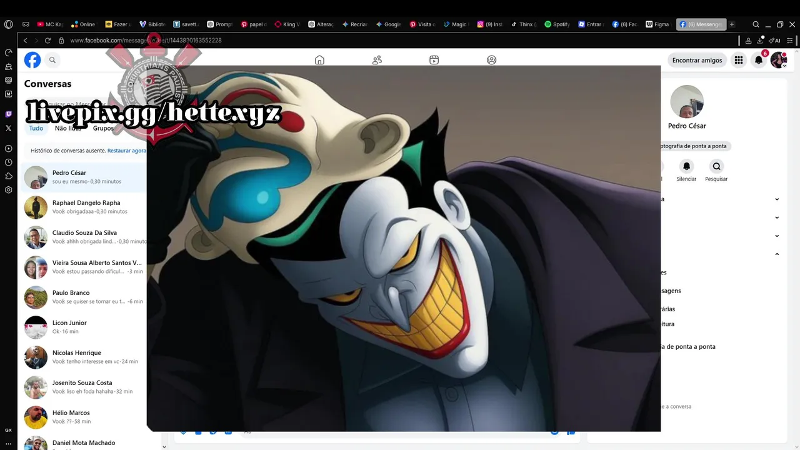The height and width of the screenshot is (450, 800).
Task: Open Nicolas Henrique conversation
Action: (x=84, y=357)
